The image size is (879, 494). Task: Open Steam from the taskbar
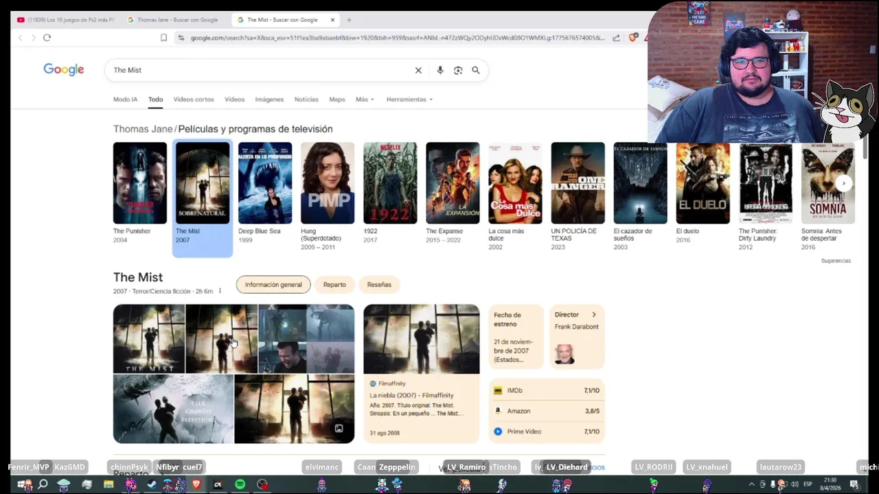coord(152,484)
